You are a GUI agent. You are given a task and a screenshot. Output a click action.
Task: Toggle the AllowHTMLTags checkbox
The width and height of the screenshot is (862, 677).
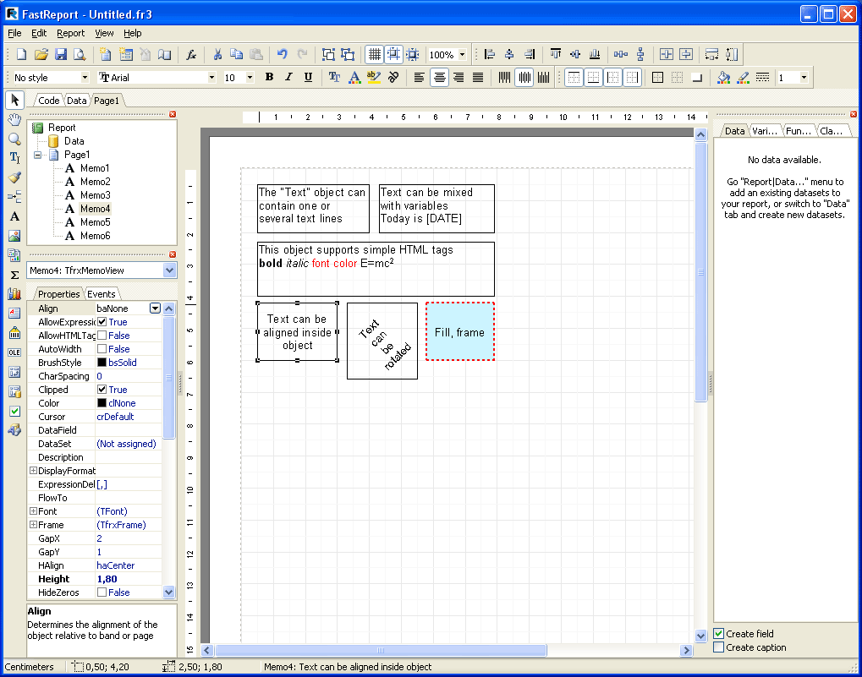coord(102,336)
